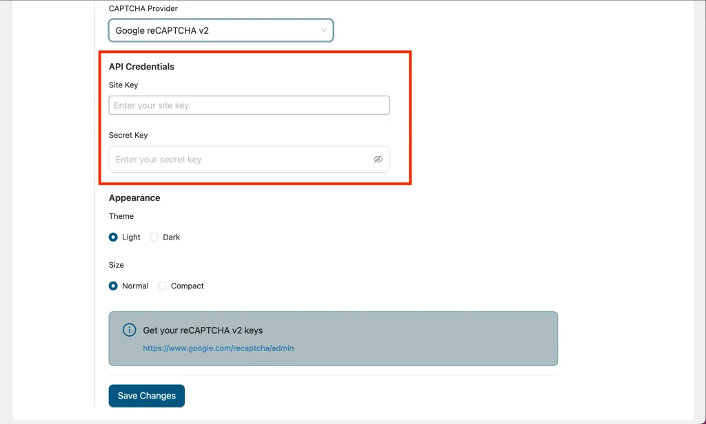Click the Size label text
Viewport: 706px width, 424px height.
(117, 265)
